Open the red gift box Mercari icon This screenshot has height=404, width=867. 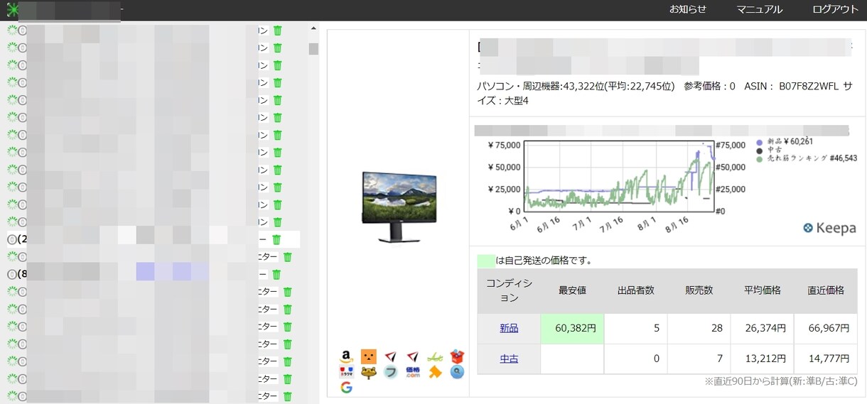(457, 356)
